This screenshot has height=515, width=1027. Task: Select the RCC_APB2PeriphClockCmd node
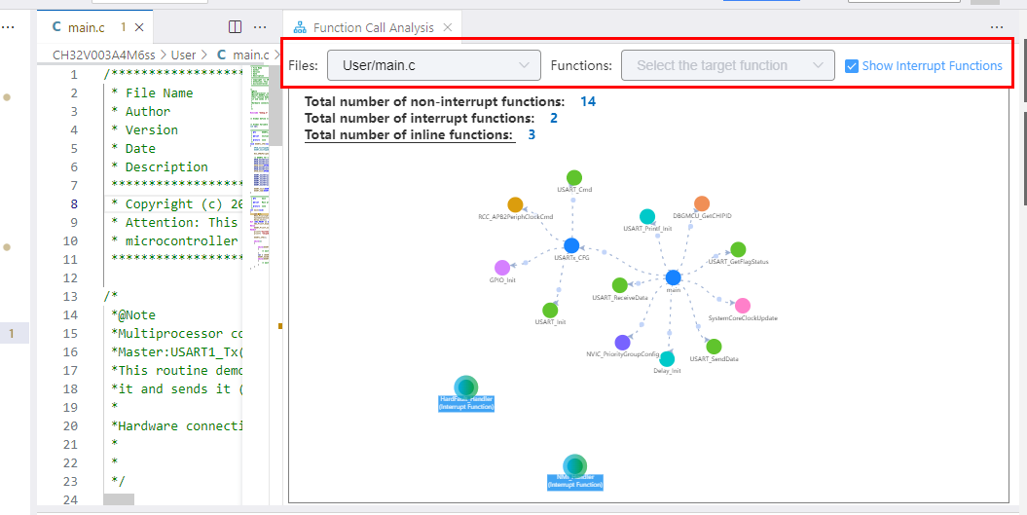pyautogui.click(x=516, y=204)
